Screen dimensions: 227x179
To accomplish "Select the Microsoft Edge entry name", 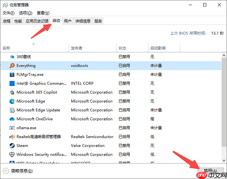I will [x=31, y=101].
